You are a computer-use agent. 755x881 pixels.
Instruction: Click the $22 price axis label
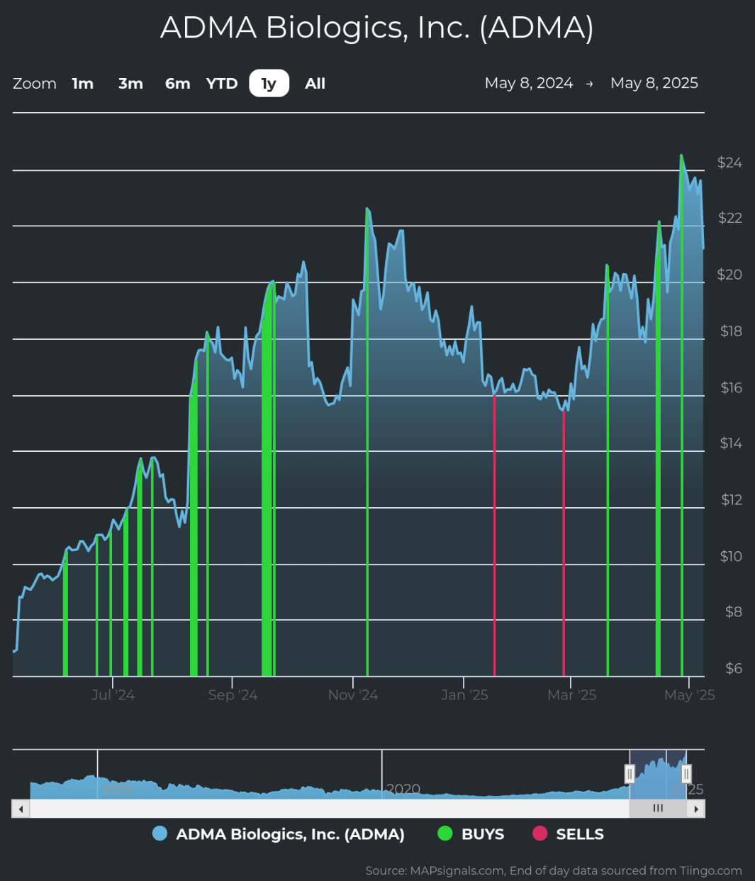click(730, 218)
